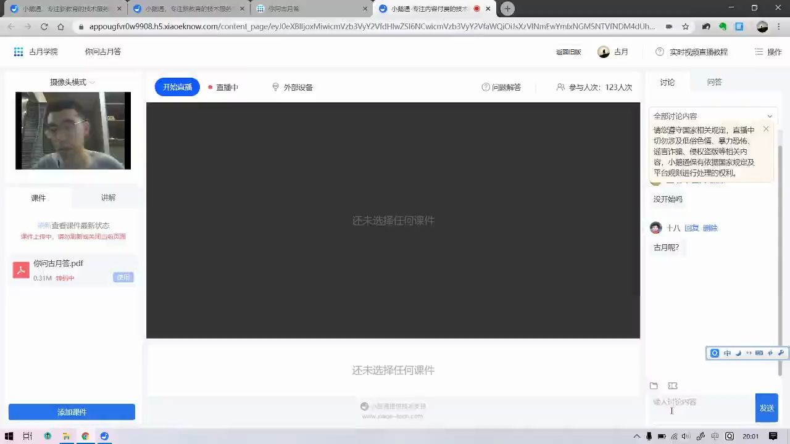The width and height of the screenshot is (790, 444).
Task: Switch to the 问答 tab
Action: (714, 82)
